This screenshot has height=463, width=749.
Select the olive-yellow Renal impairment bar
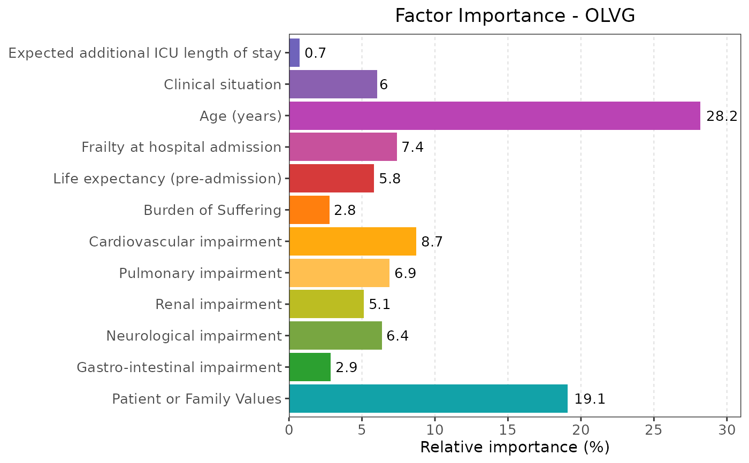pos(326,304)
